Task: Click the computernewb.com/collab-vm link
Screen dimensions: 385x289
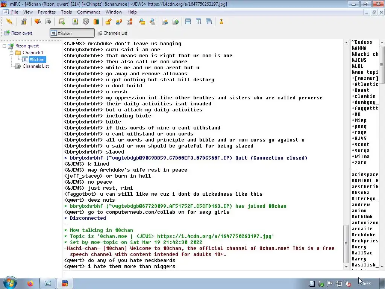Action: click(145, 212)
